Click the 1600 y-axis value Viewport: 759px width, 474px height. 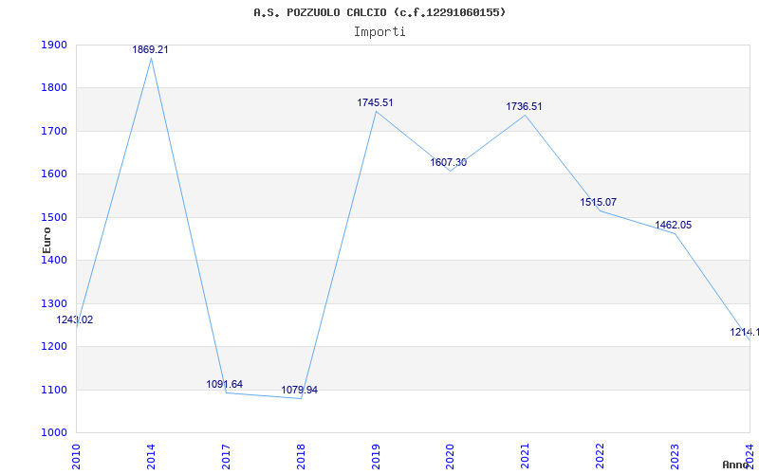pyautogui.click(x=54, y=174)
